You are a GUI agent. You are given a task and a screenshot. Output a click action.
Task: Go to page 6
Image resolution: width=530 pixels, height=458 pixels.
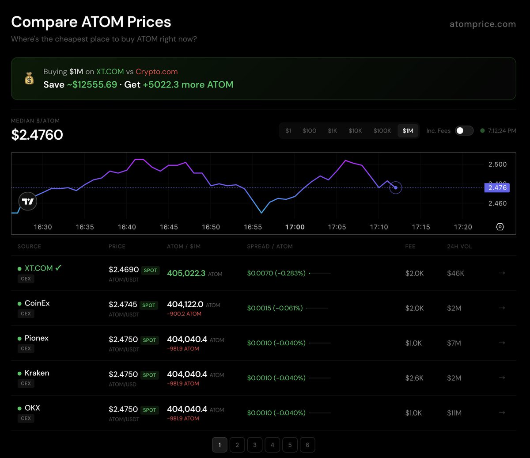pos(307,445)
